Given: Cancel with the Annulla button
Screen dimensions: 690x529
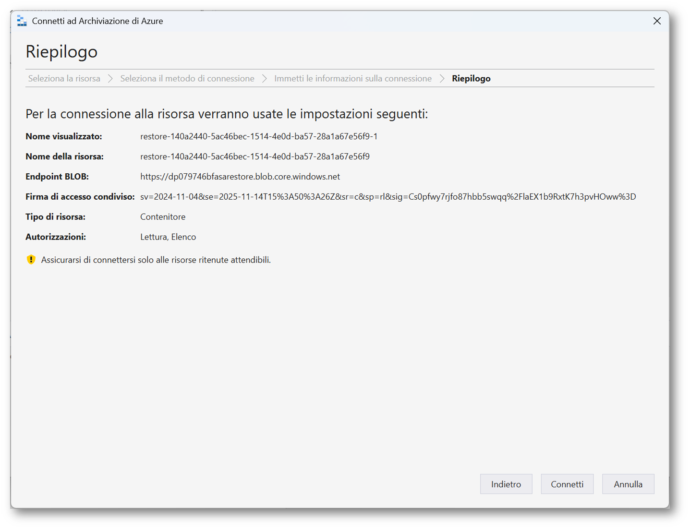Looking at the screenshot, I should point(628,484).
